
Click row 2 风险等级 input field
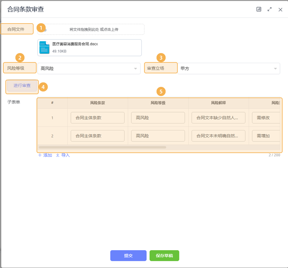pyautogui.click(x=158, y=136)
